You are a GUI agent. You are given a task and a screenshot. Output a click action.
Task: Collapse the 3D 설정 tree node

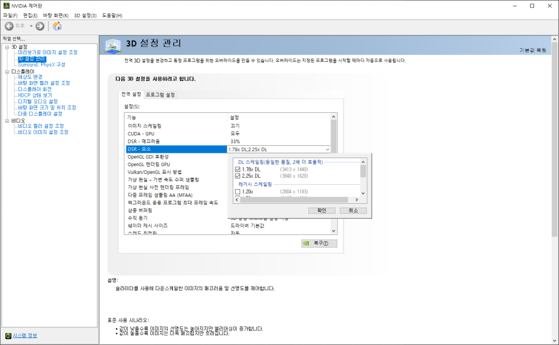[7, 47]
